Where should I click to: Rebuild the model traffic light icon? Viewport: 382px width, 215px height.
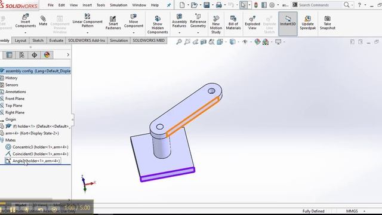coord(256,5)
